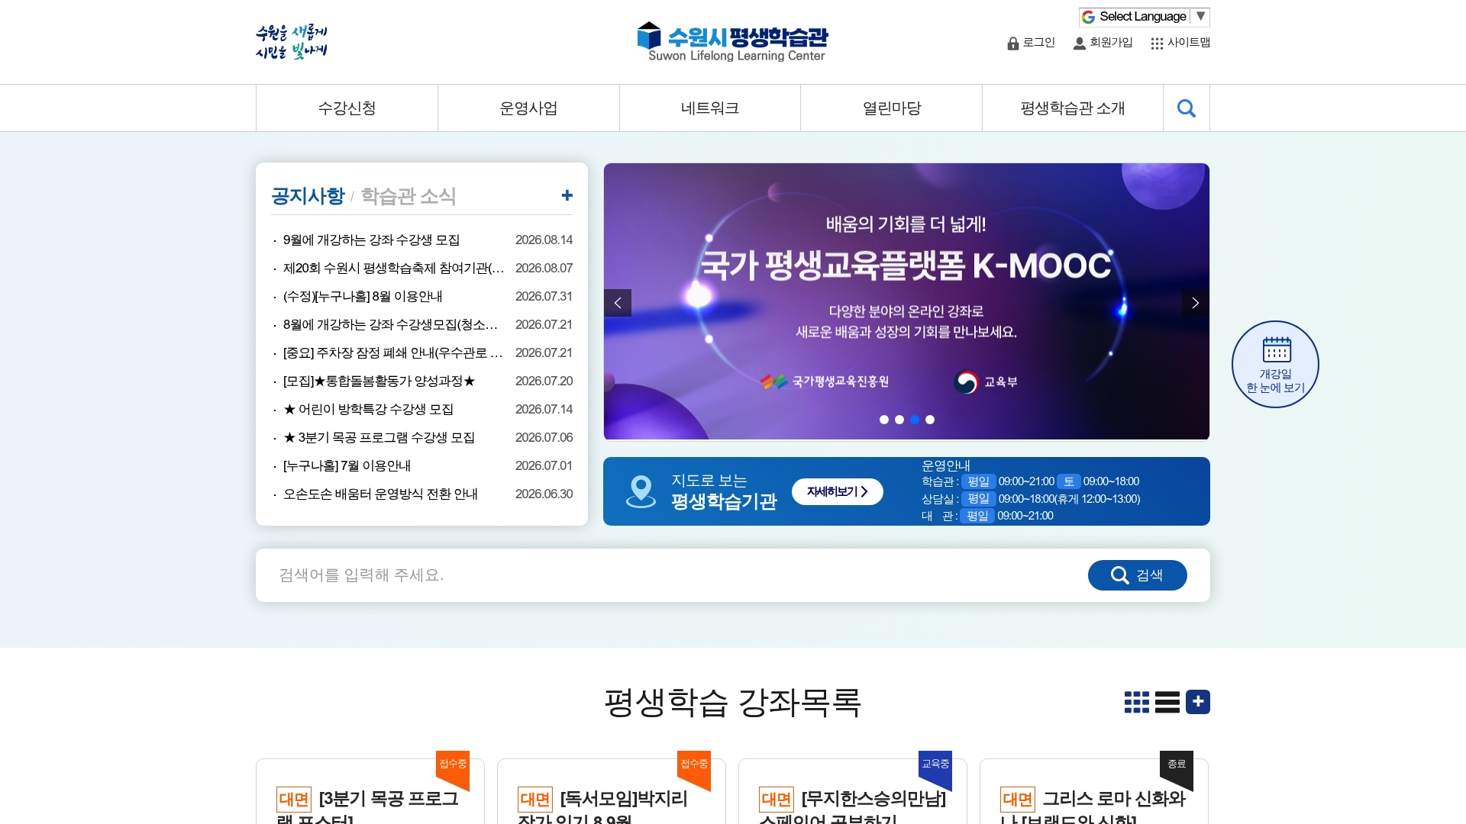Click the 자세히보기 button
The image size is (1466, 824).
[x=838, y=491]
